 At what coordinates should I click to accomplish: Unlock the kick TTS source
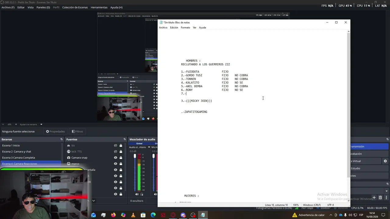coord(121,151)
